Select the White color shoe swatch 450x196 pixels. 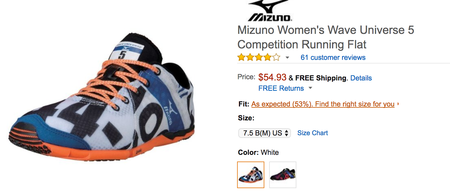click(251, 175)
